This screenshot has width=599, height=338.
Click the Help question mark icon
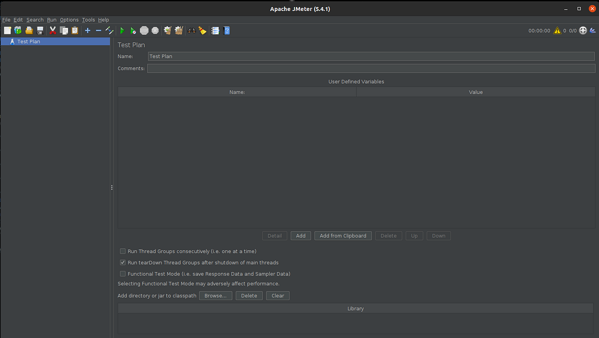click(x=227, y=30)
